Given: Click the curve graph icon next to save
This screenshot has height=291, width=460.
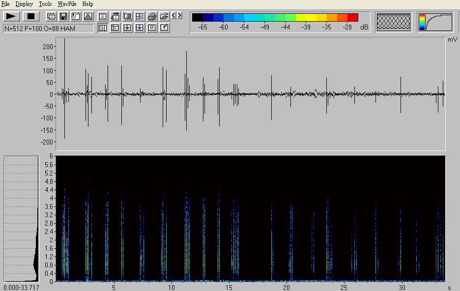Looking at the screenshot, I should pyautogui.click(x=76, y=16).
